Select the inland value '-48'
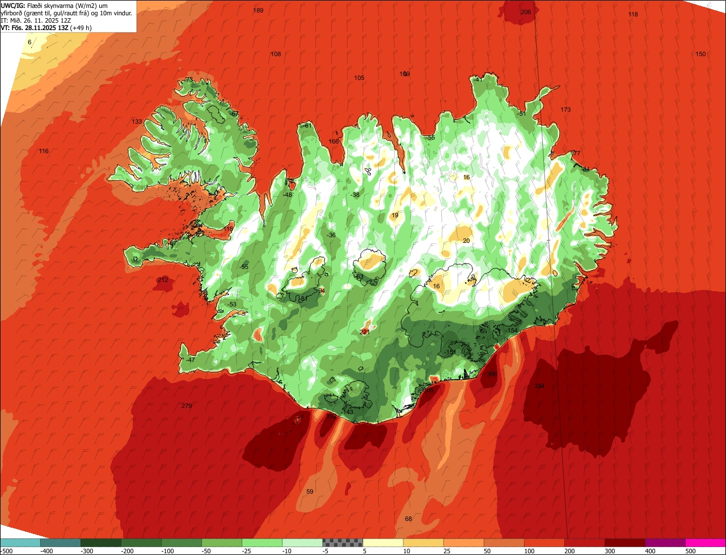The image size is (726, 555). 288,195
